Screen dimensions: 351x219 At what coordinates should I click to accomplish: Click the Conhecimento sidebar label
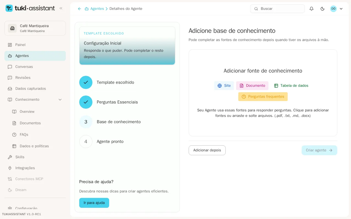(27, 100)
